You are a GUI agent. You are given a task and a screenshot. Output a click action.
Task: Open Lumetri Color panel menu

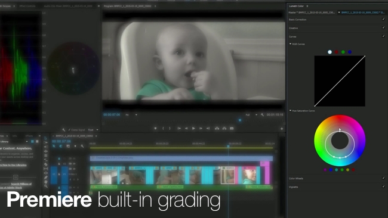[307, 6]
